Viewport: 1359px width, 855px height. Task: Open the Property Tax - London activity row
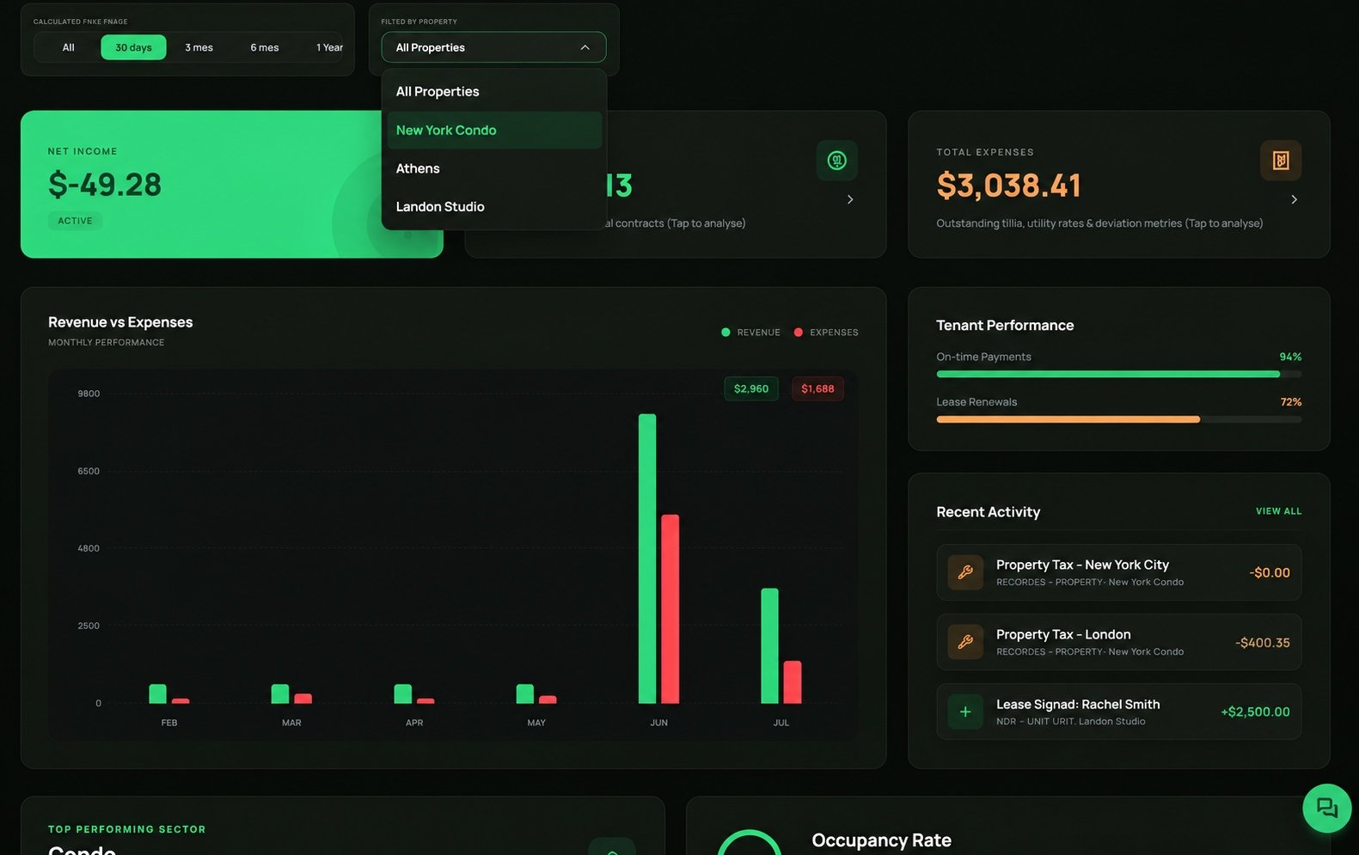[1118, 642]
